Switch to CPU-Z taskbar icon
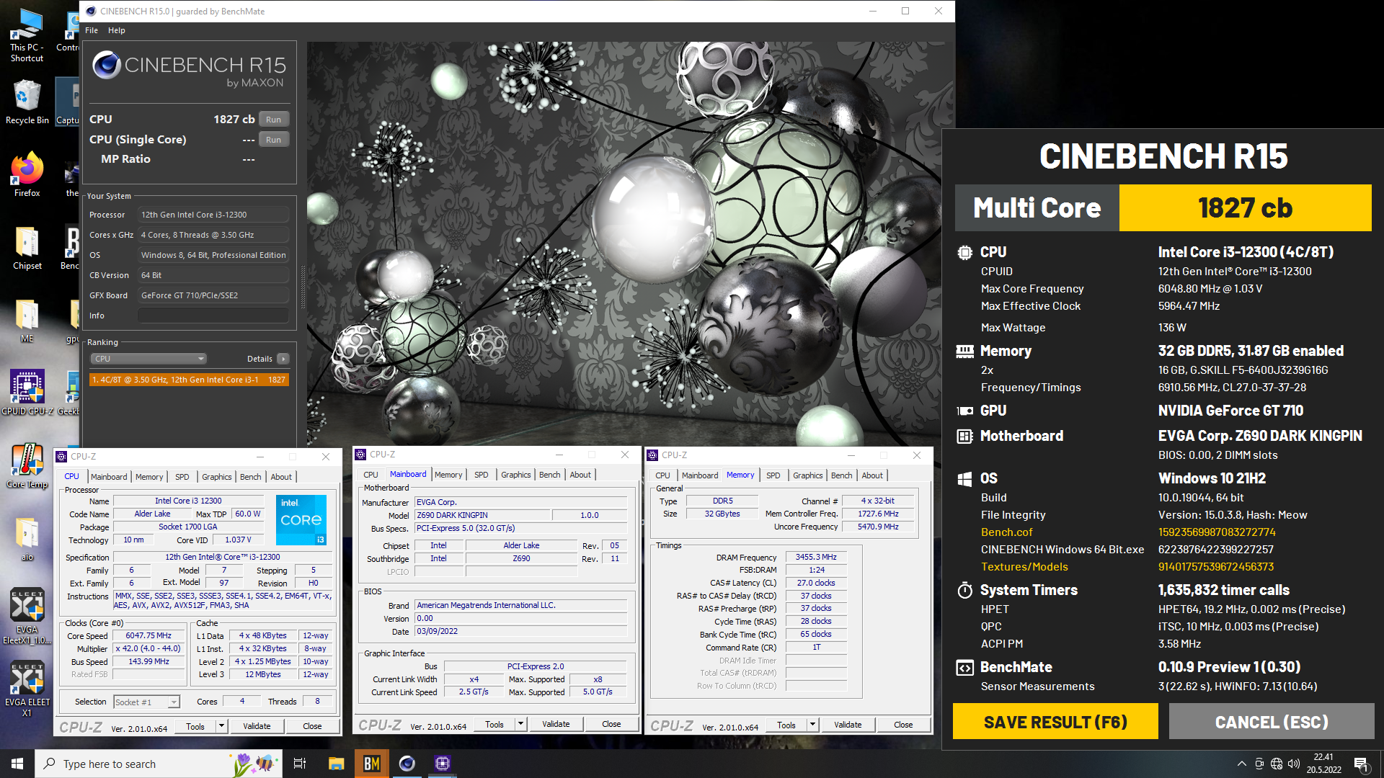The height and width of the screenshot is (778, 1384). tap(443, 764)
